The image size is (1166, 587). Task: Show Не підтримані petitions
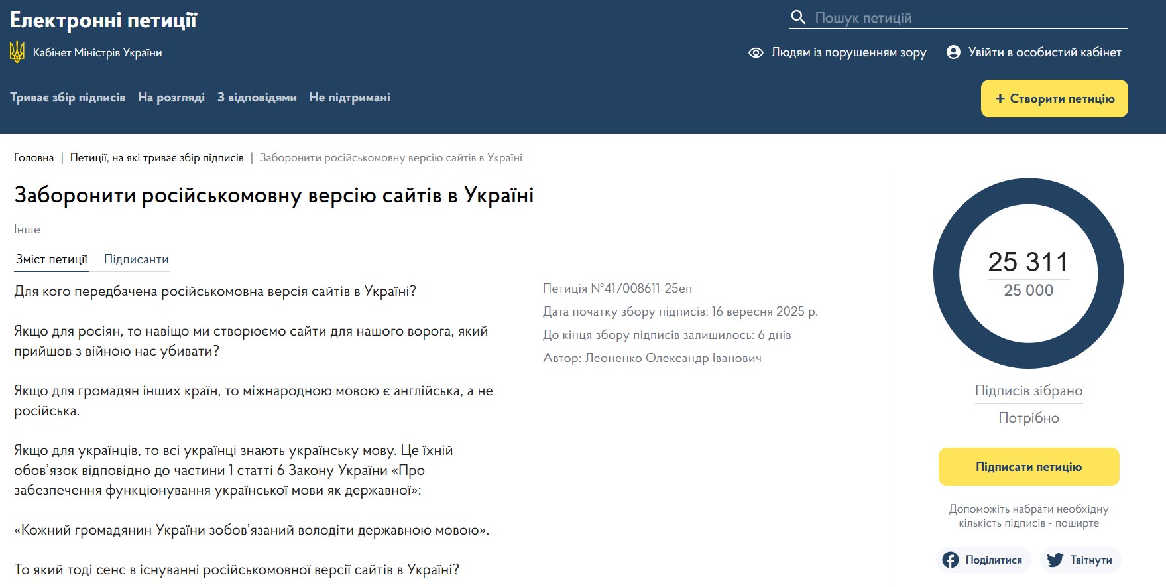(x=349, y=98)
